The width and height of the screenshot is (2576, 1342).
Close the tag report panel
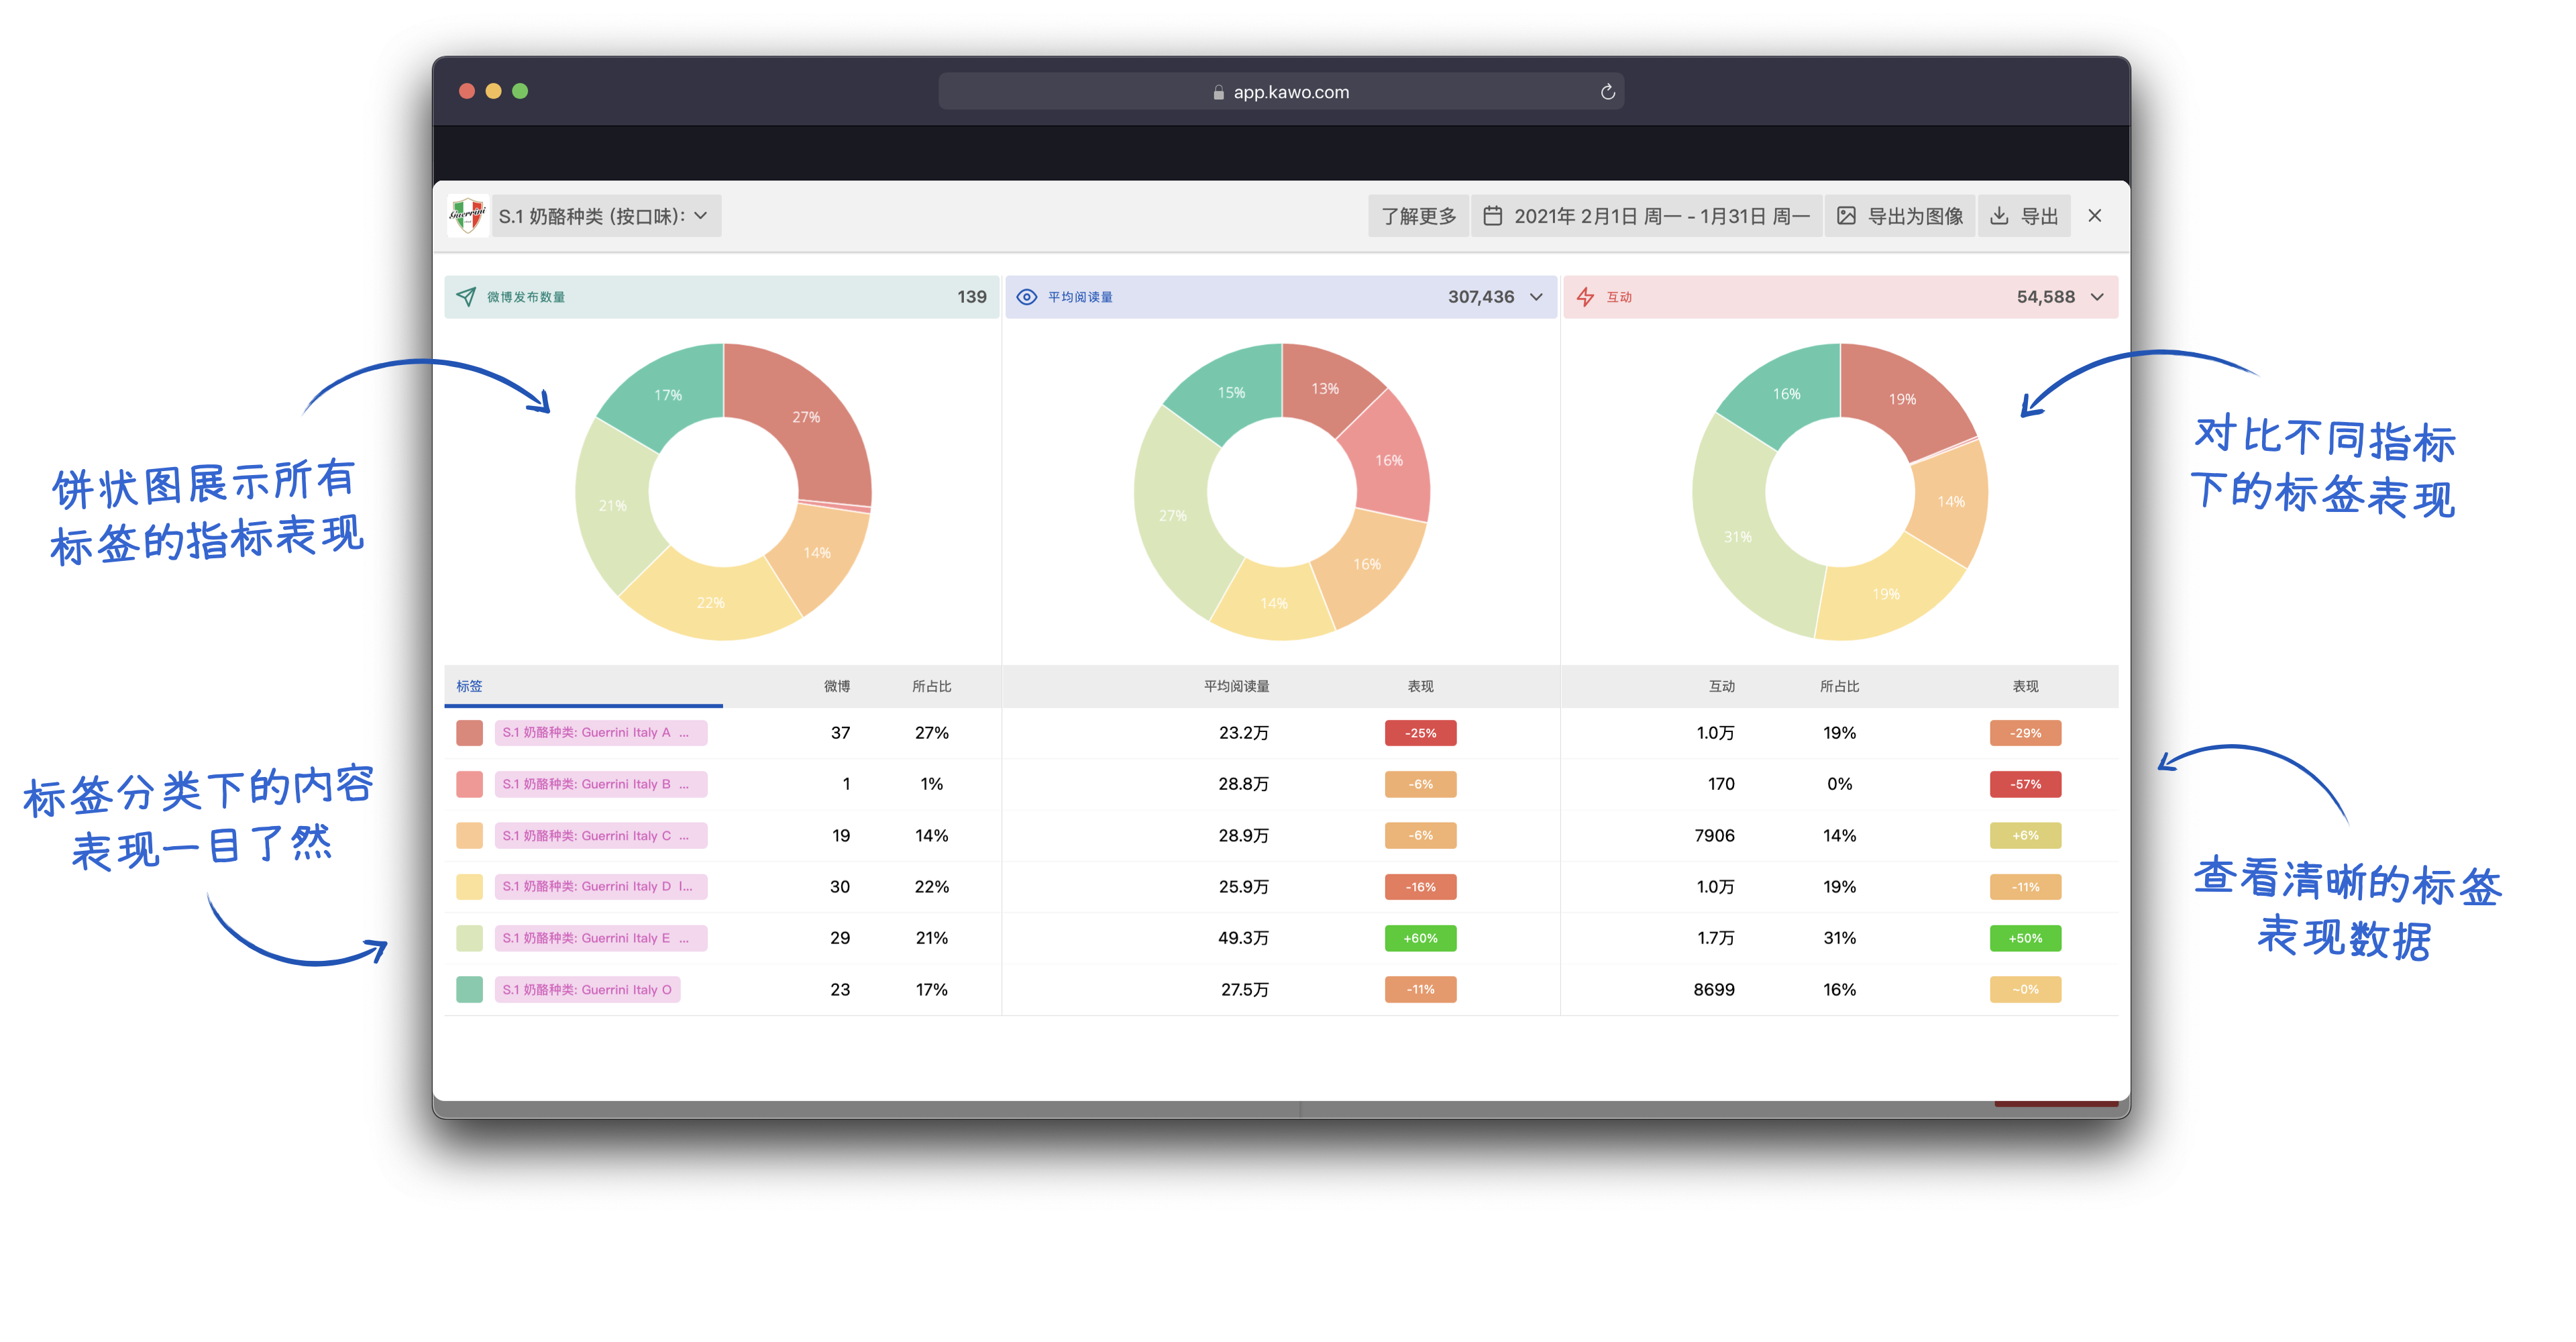point(2095,216)
